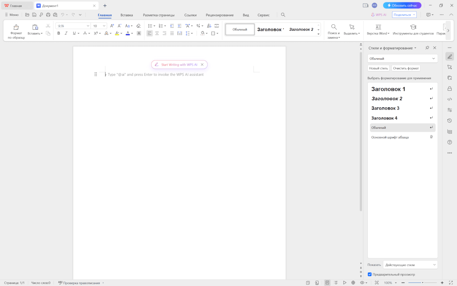457x286 pixels.
Task: Toggle bold formatting
Action: 59,33
